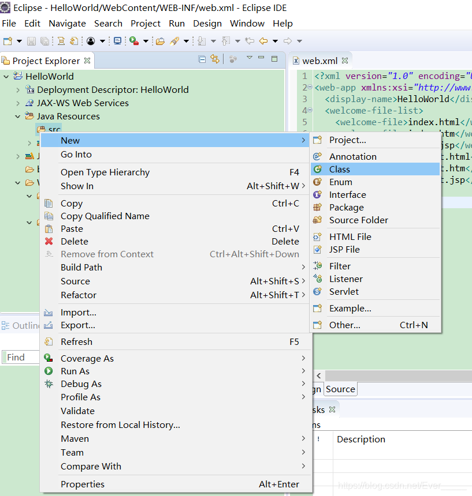The width and height of the screenshot is (472, 496).
Task: Click the Open Task folder toolbar icon
Action: (160, 41)
